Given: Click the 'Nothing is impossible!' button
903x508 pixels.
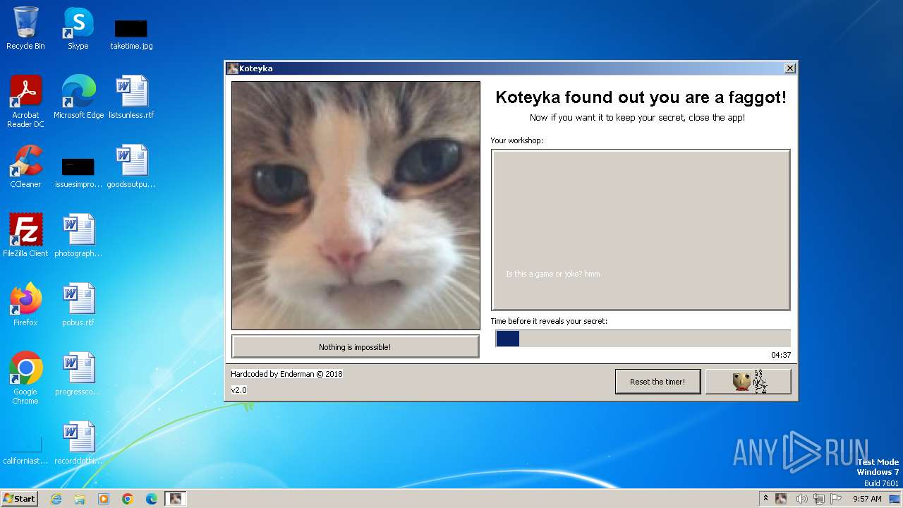Looking at the screenshot, I should [355, 346].
